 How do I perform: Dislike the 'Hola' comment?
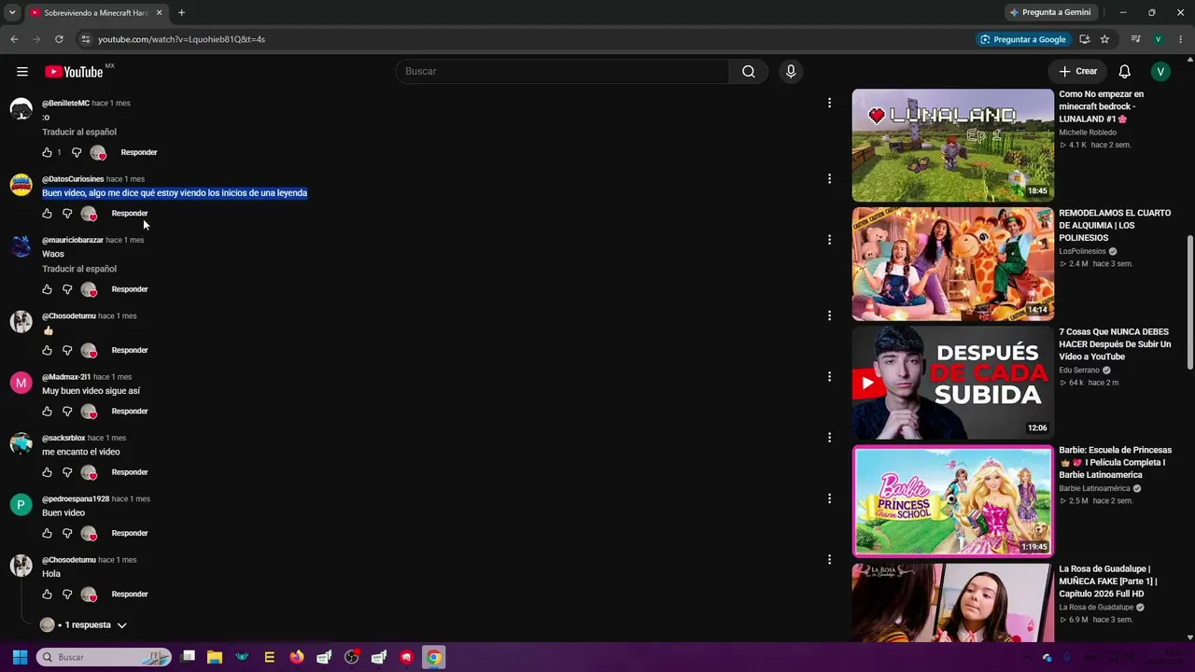[x=67, y=595]
